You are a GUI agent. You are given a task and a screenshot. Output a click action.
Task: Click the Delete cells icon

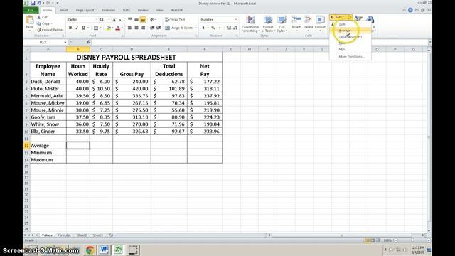click(308, 20)
